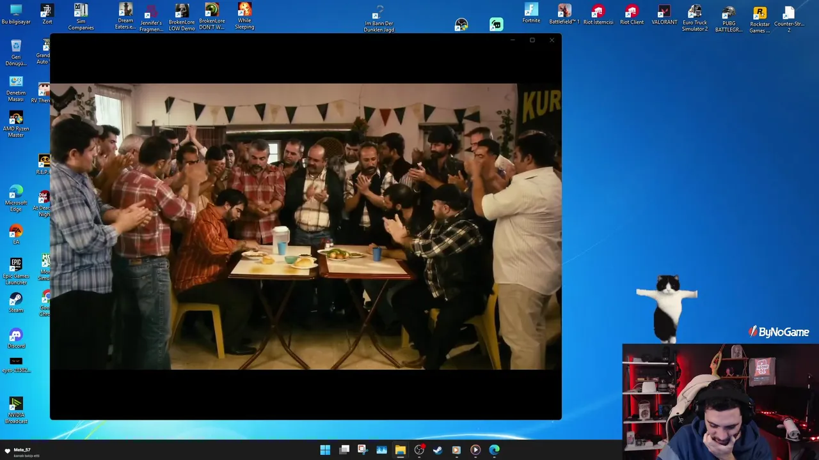Viewport: 819px width, 460px height.
Task: Open BrokenLore DON'T W... shortcut
Action: tap(212, 17)
